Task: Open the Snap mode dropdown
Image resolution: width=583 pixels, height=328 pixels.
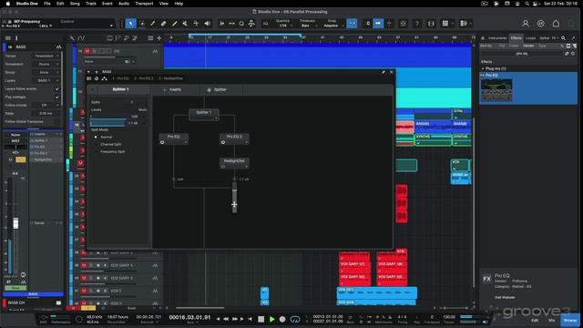Action: pyautogui.click(x=332, y=26)
